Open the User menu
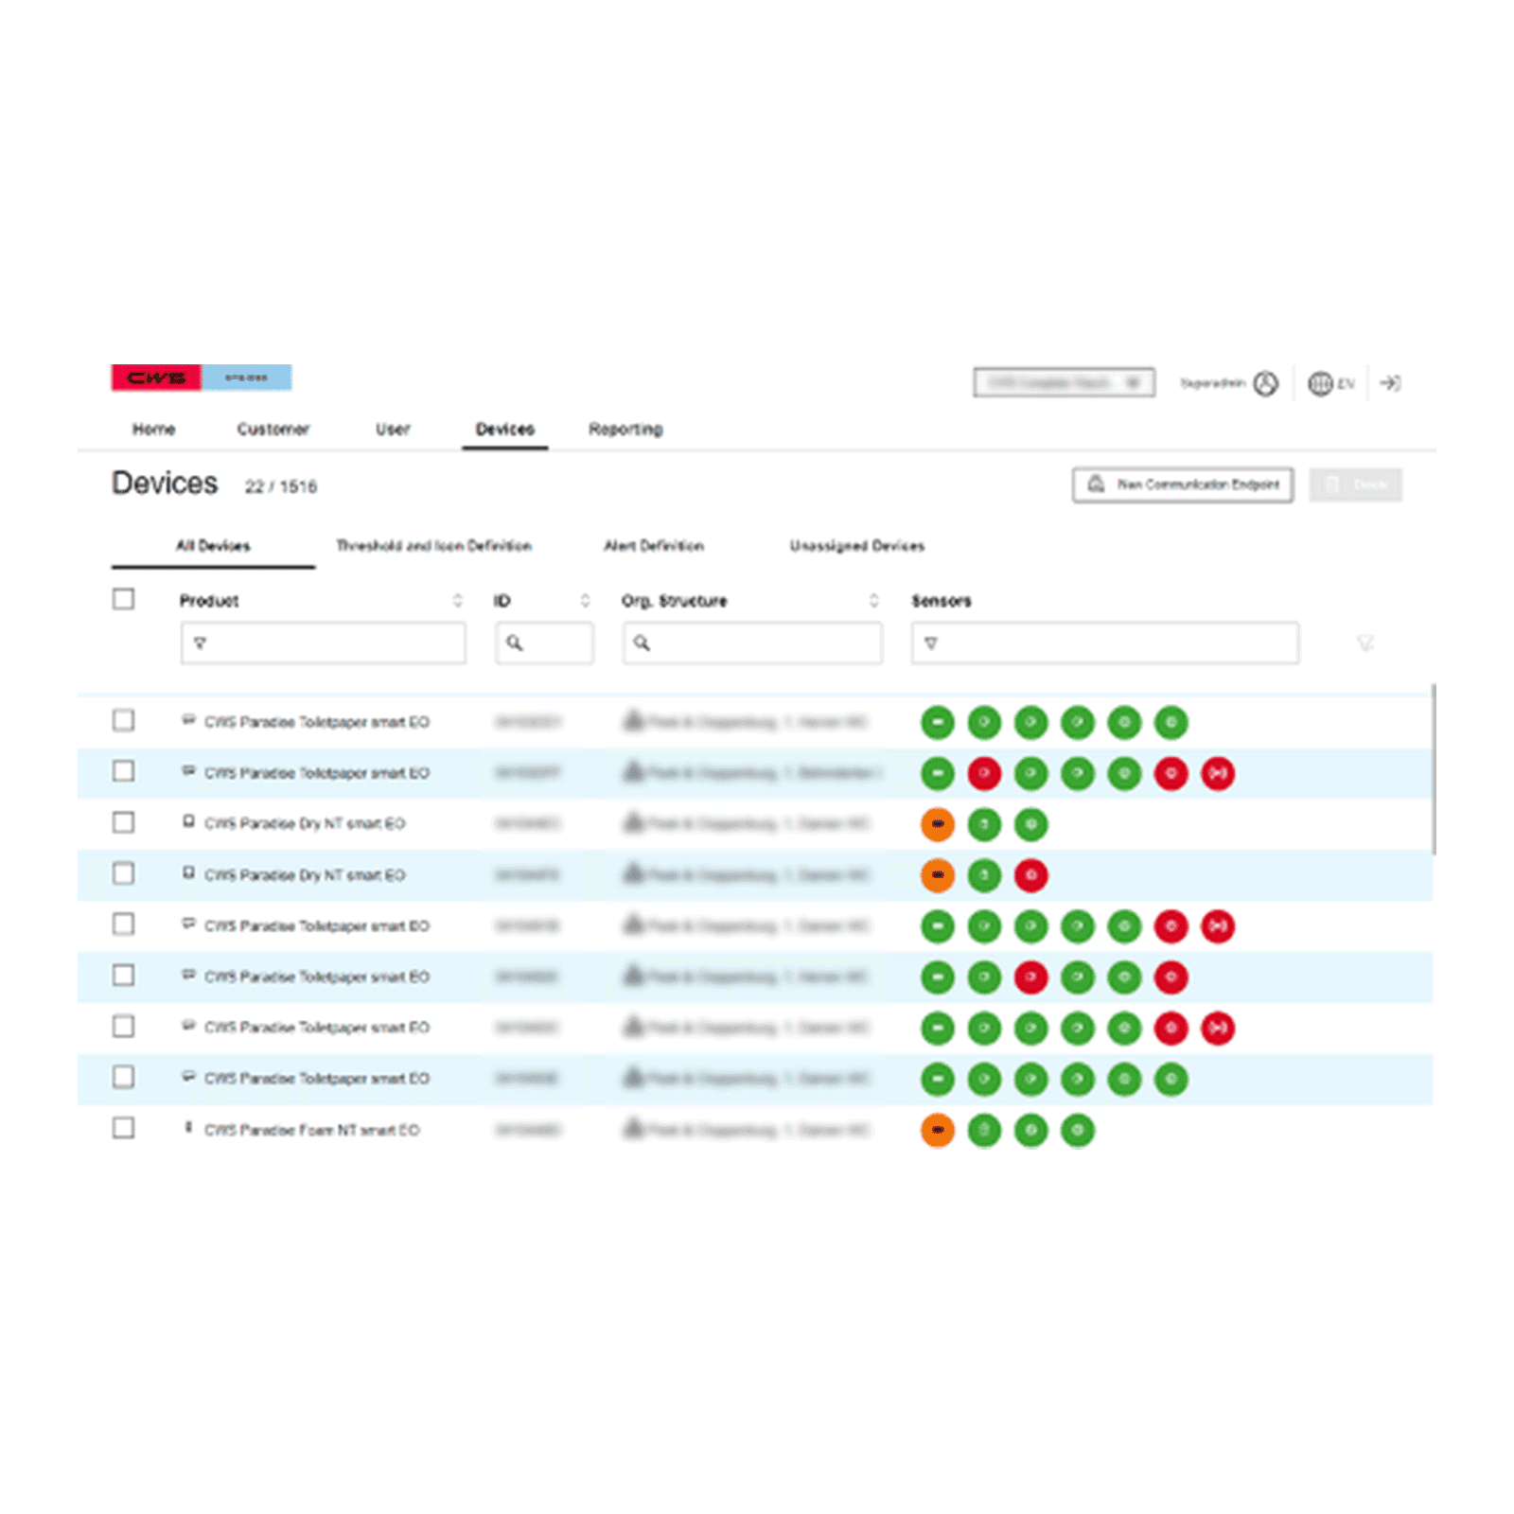1514x1514 pixels. (393, 429)
